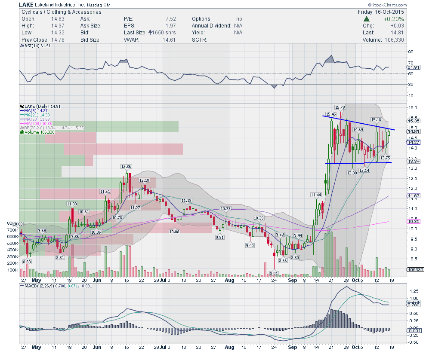The image size is (426, 351).
Task: Click the Open value 14.63
Action: pyautogui.click(x=58, y=19)
